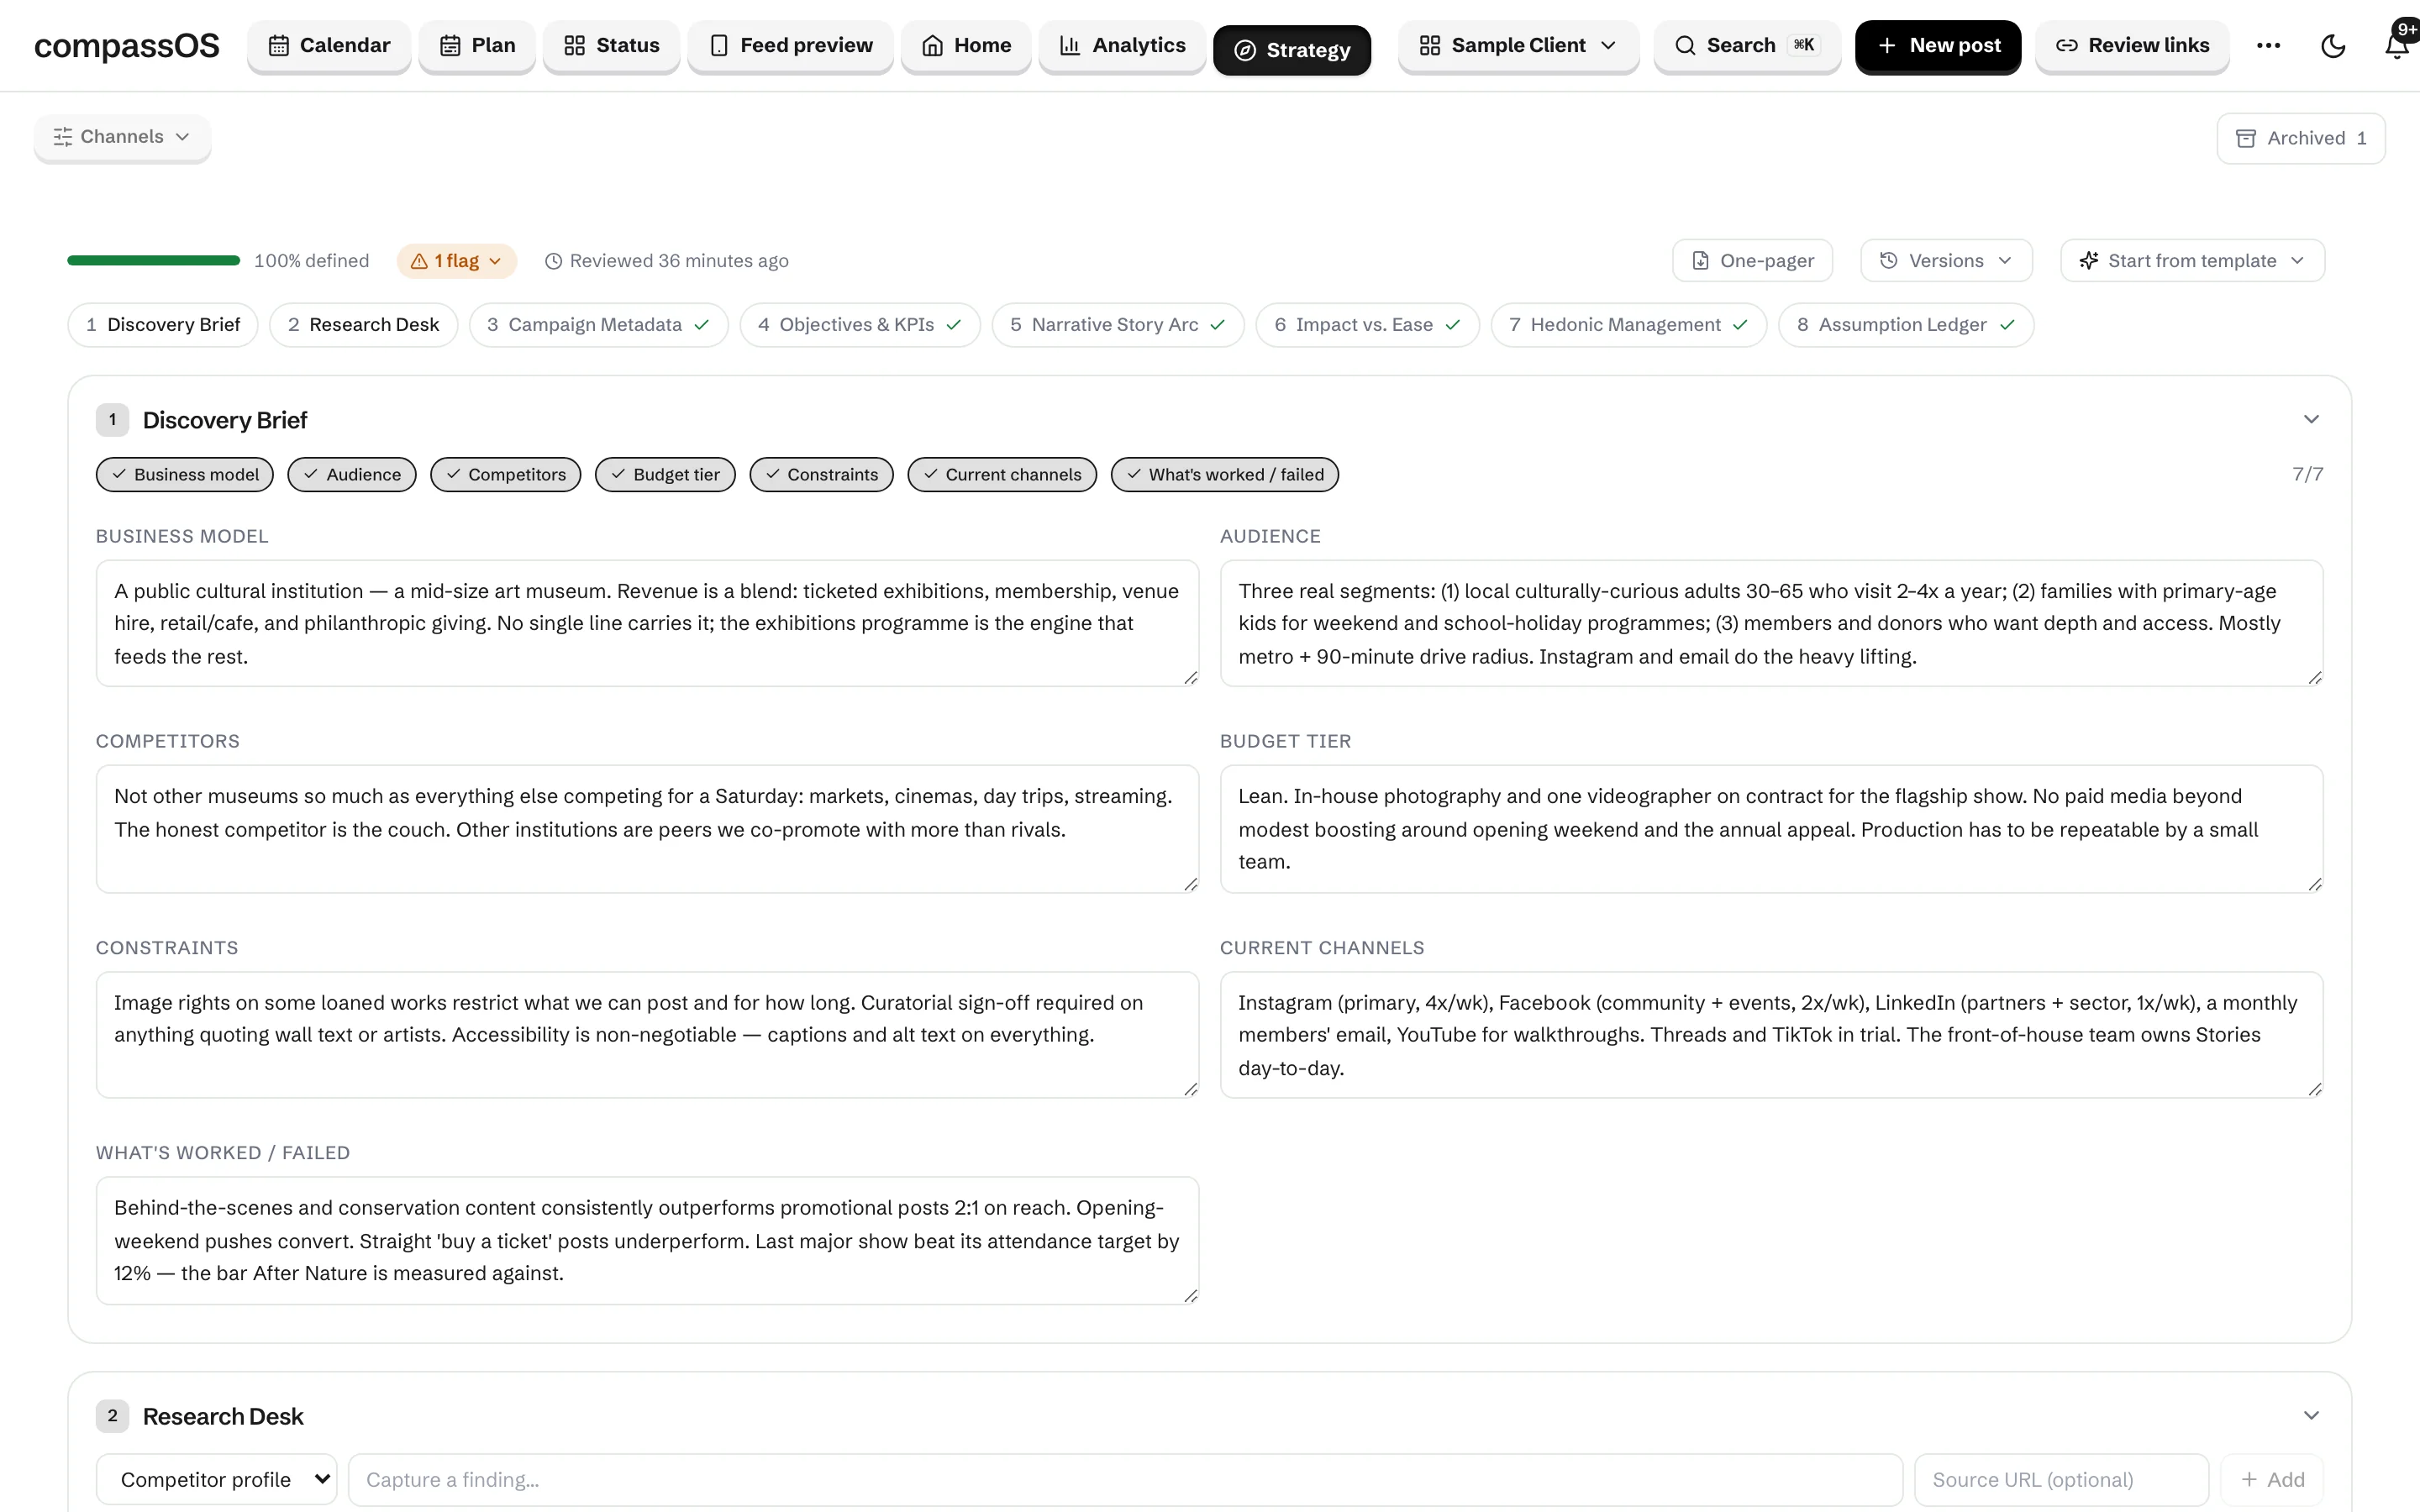Jump to step 8 Assumption Ledger

[1906, 325]
